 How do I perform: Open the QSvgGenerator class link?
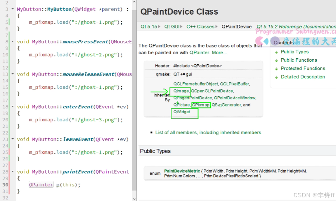click(x=226, y=105)
